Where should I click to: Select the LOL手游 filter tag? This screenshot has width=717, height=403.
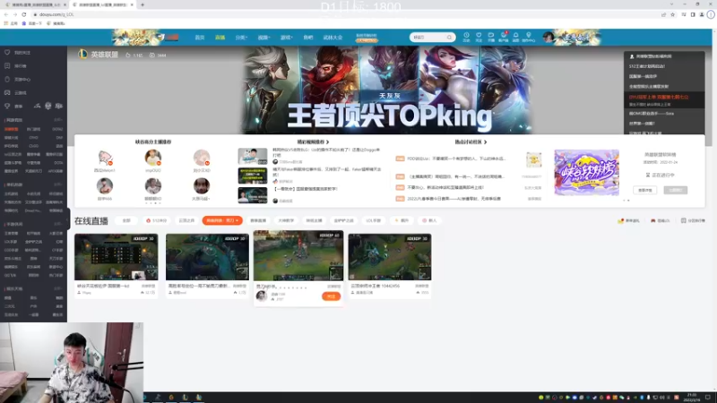click(x=374, y=220)
